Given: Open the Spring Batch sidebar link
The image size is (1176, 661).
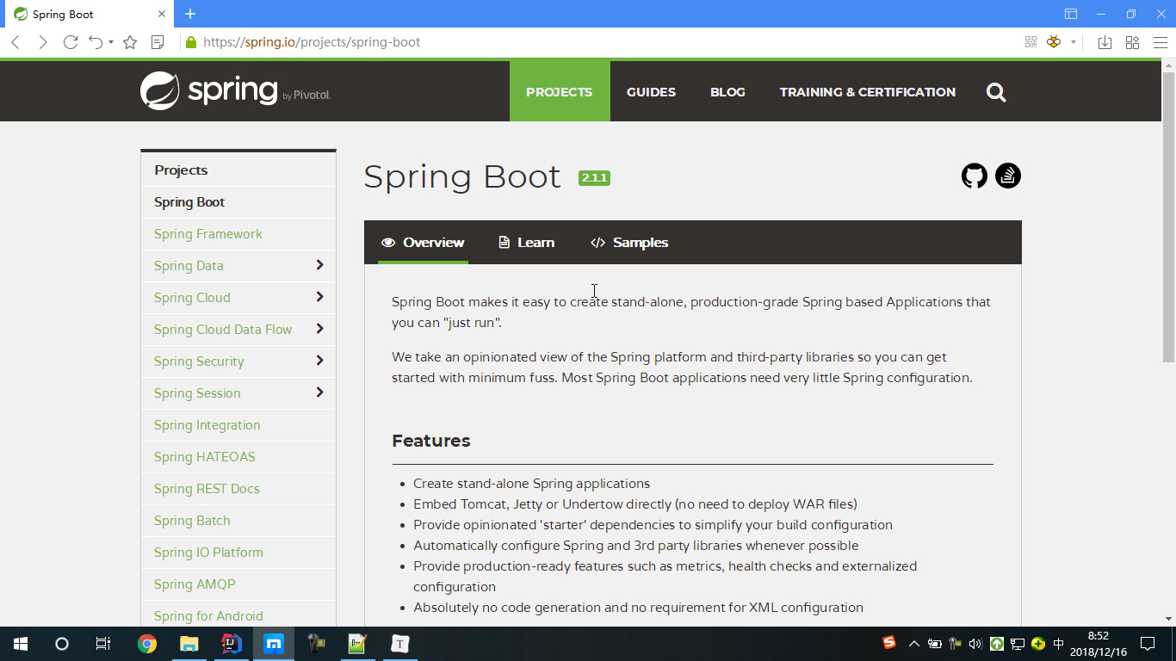Looking at the screenshot, I should pyautogui.click(x=192, y=521).
